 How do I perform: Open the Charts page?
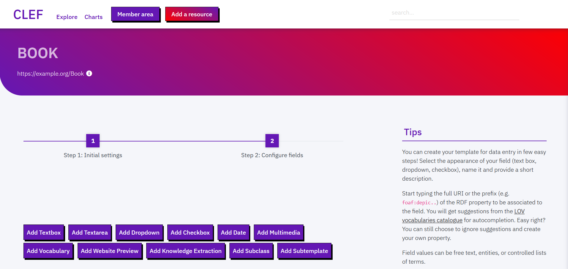93,17
